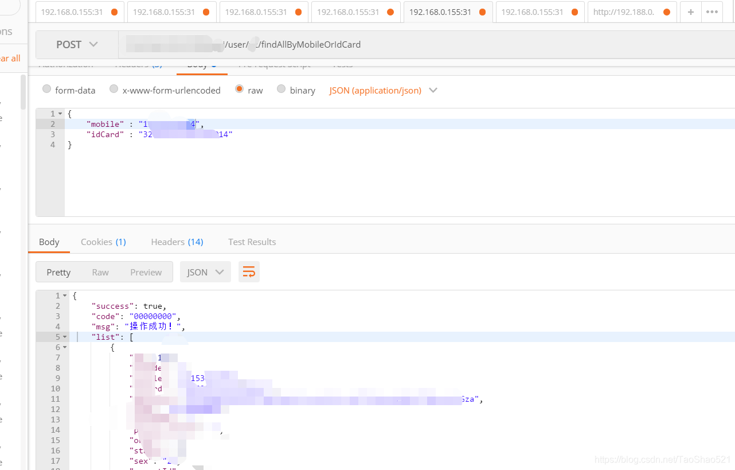Click the left sidebar vertical scrollbar
Screen dimensions: 735x470
24,92
